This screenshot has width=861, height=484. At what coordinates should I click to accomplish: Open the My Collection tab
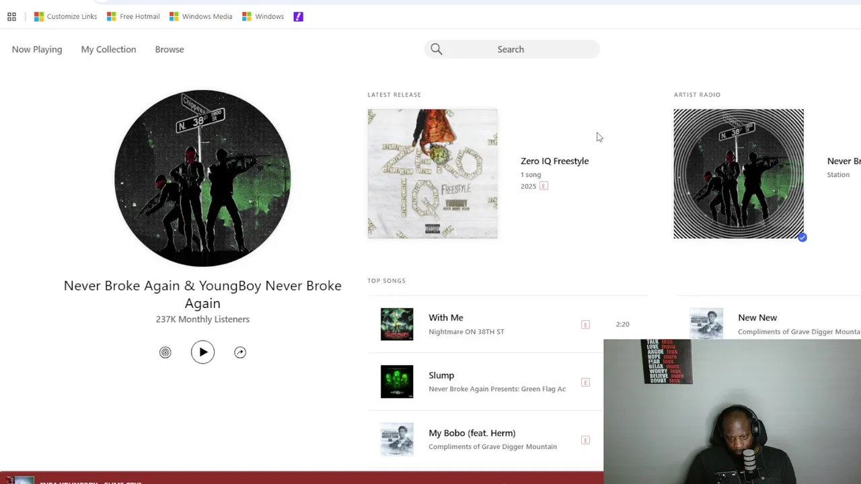click(x=108, y=49)
